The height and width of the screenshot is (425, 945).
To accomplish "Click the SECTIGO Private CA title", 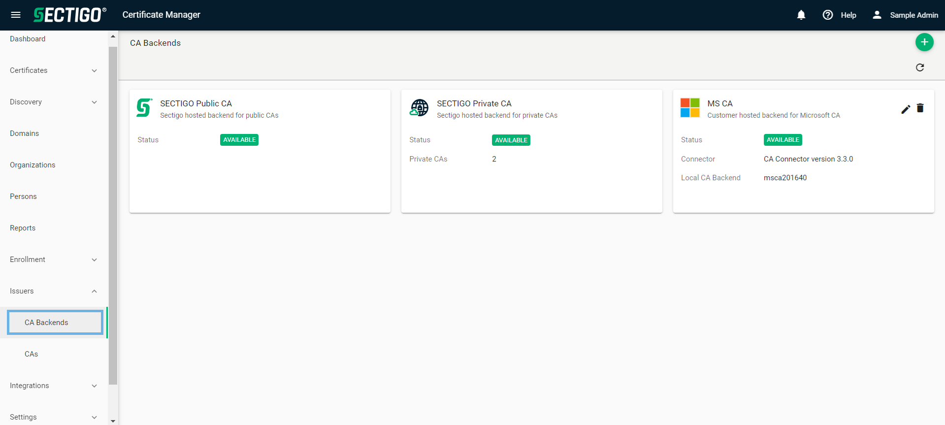I will tap(474, 103).
